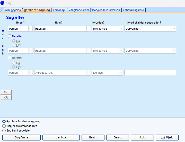Select 'Søg kun i søgelisten' option
This screenshot has width=185, height=142.
point(4,130)
